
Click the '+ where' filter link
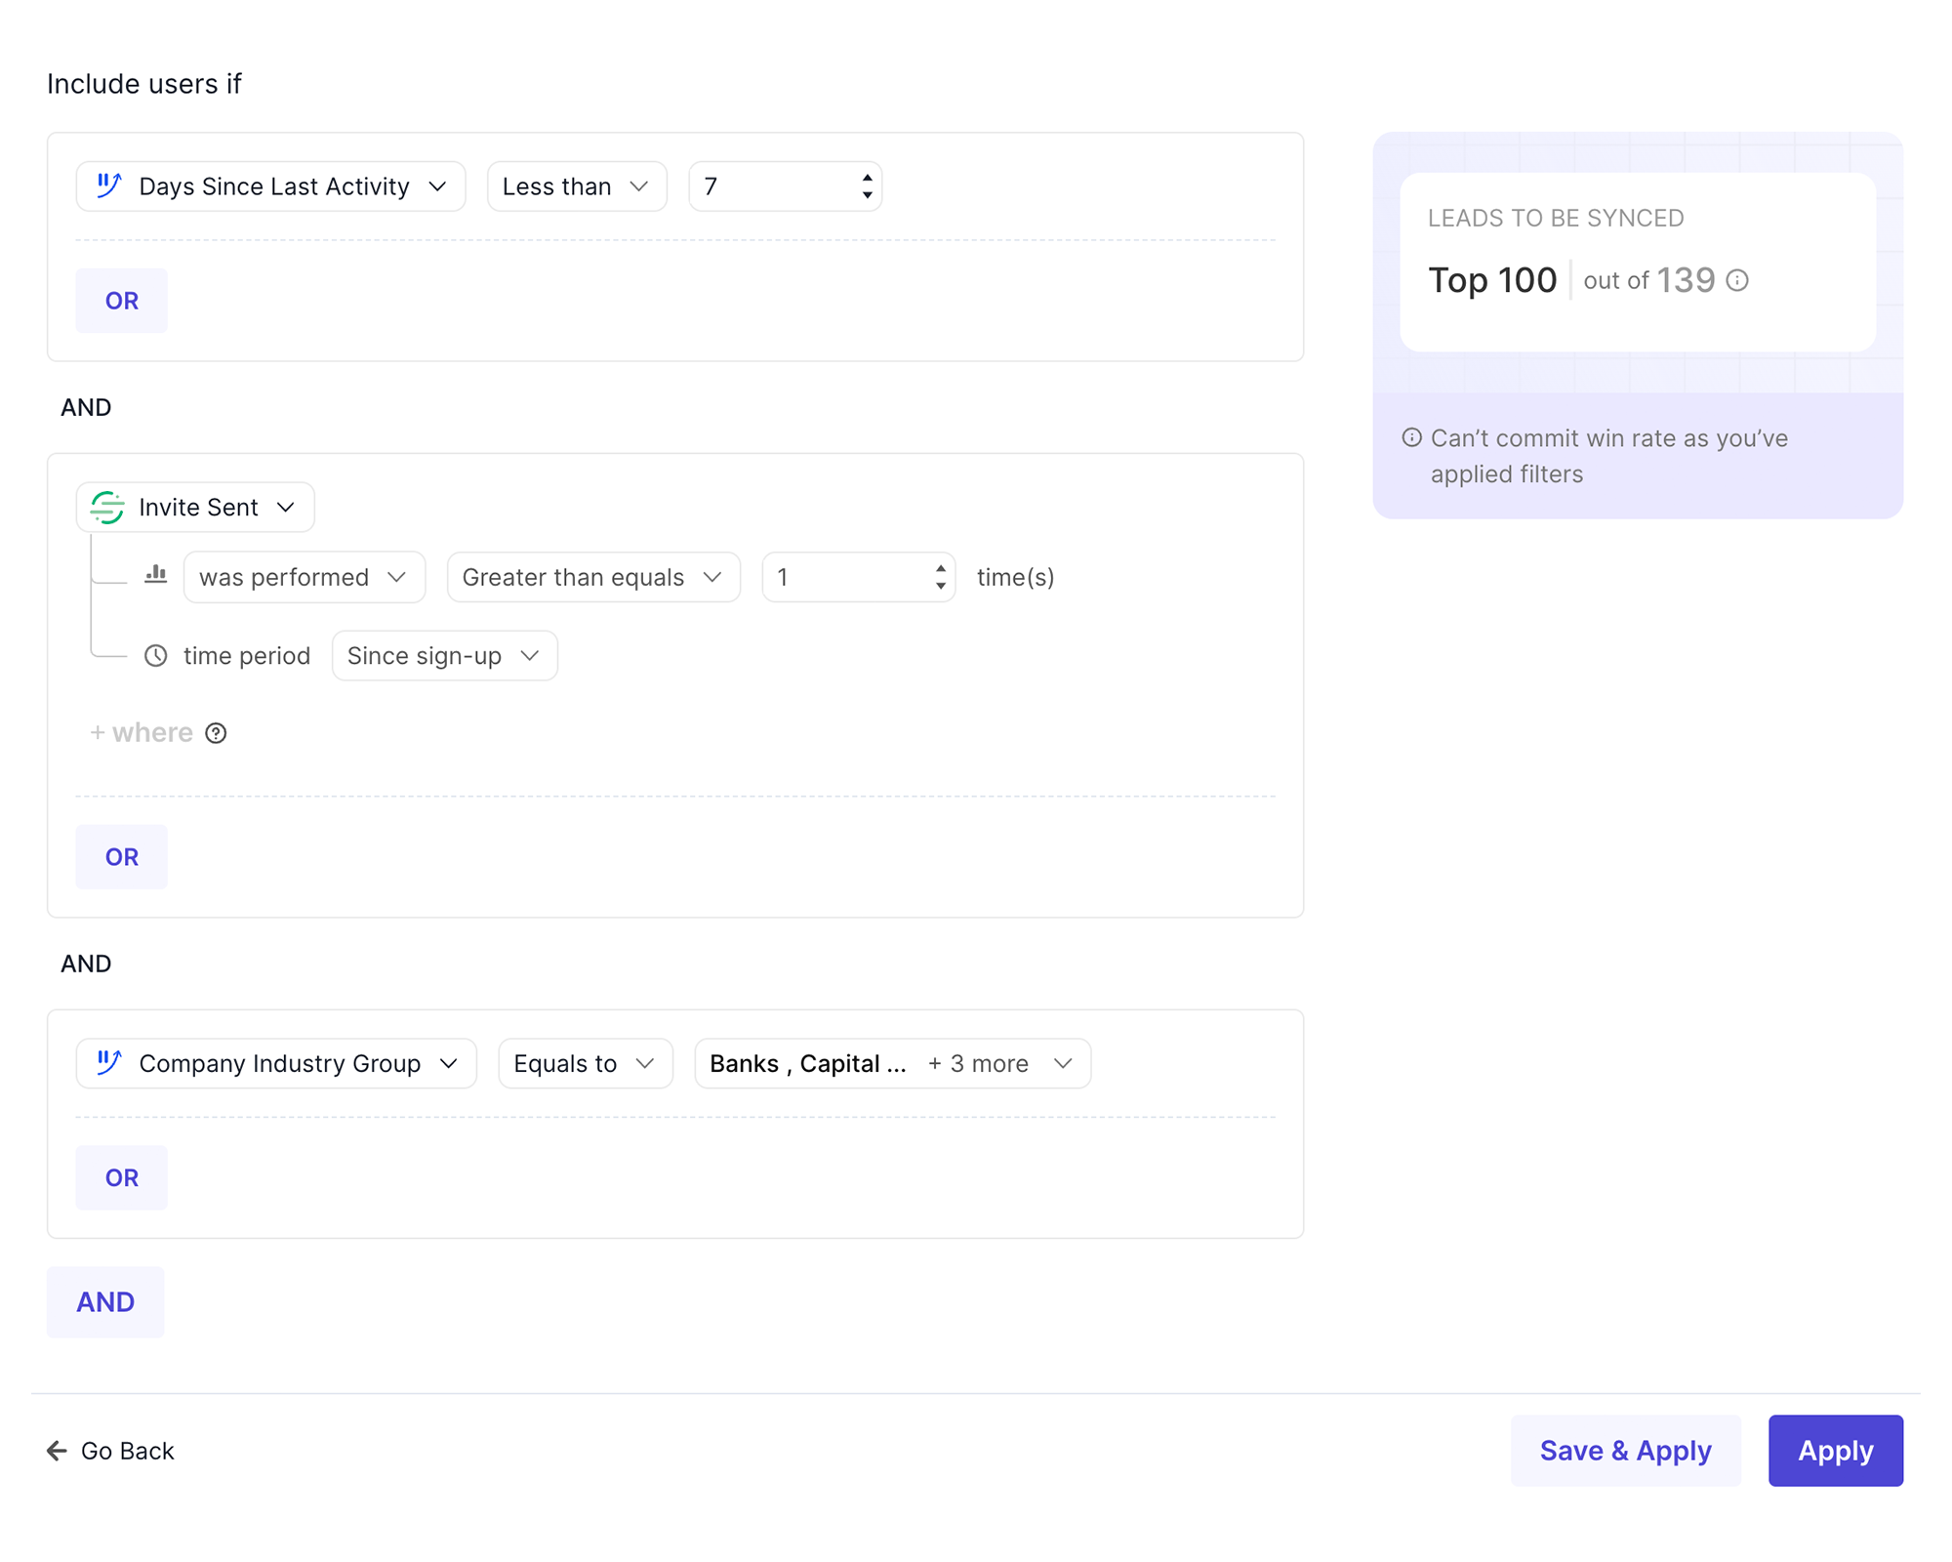pyautogui.click(x=142, y=733)
